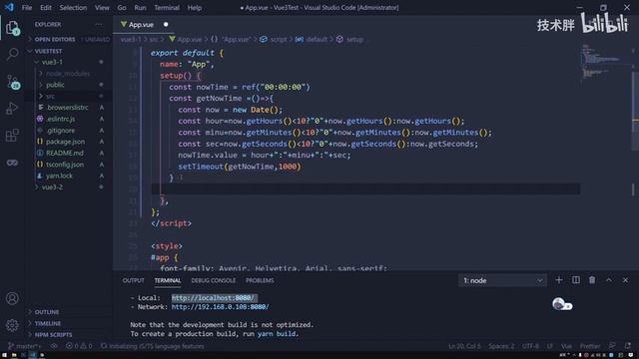Screen dimensions: 639x359
Task: Select the App.vue editor tab
Action: pos(145,25)
